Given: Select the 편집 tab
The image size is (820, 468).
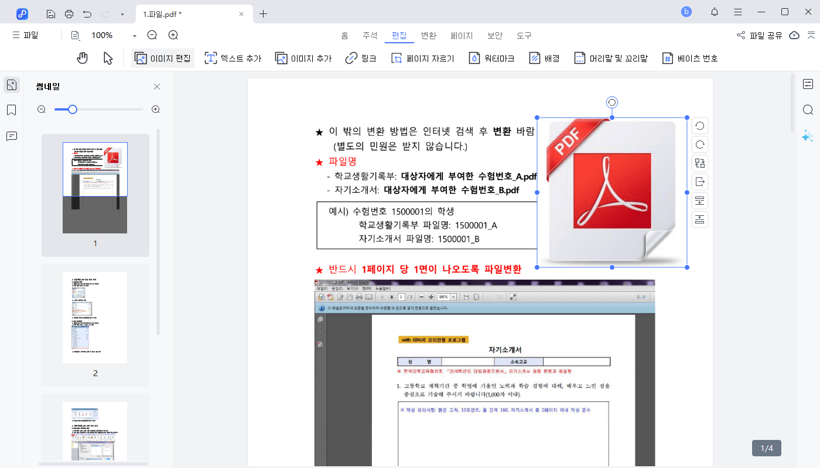Looking at the screenshot, I should point(399,35).
